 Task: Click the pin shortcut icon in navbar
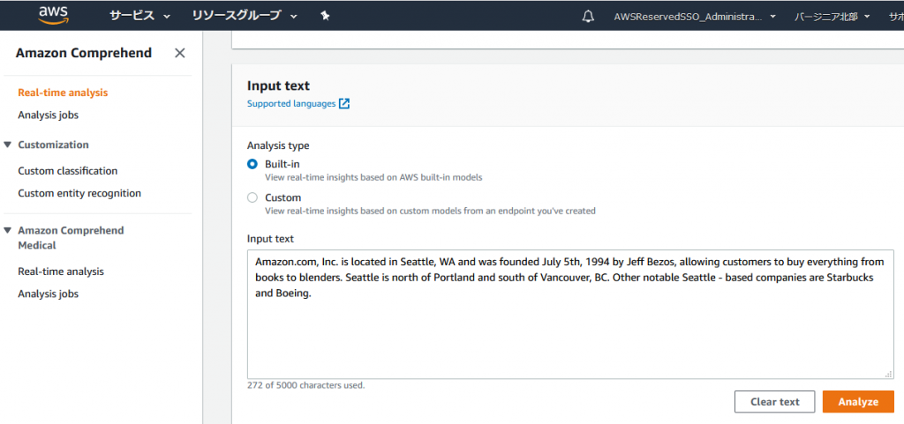click(325, 16)
